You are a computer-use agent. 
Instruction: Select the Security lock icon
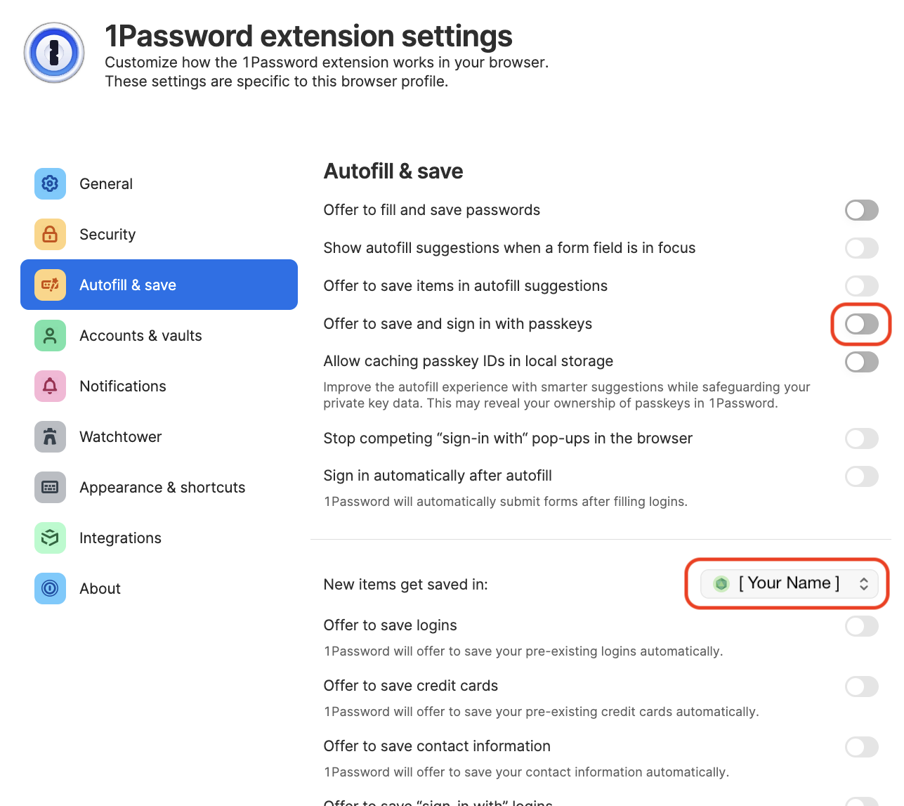(x=50, y=234)
